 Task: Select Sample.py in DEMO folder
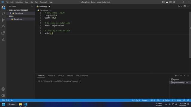click(18, 19)
